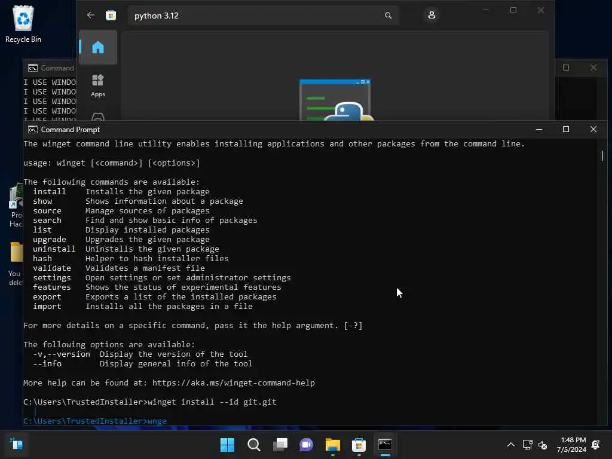The width and height of the screenshot is (612, 459).
Task: Click the Command Prompt title bar icon
Action: coord(33,130)
